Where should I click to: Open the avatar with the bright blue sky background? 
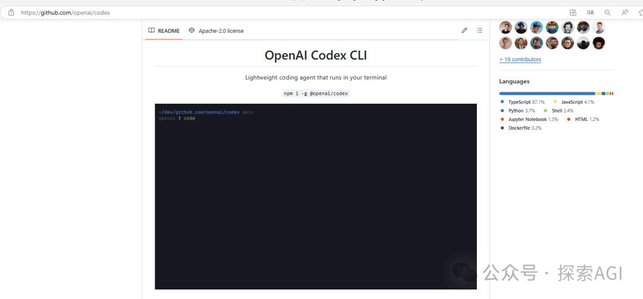coord(536,27)
